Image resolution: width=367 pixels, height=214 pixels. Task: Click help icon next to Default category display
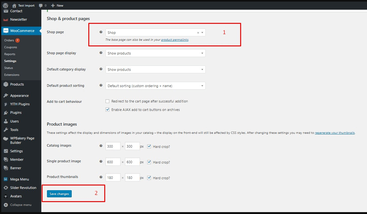click(x=101, y=69)
